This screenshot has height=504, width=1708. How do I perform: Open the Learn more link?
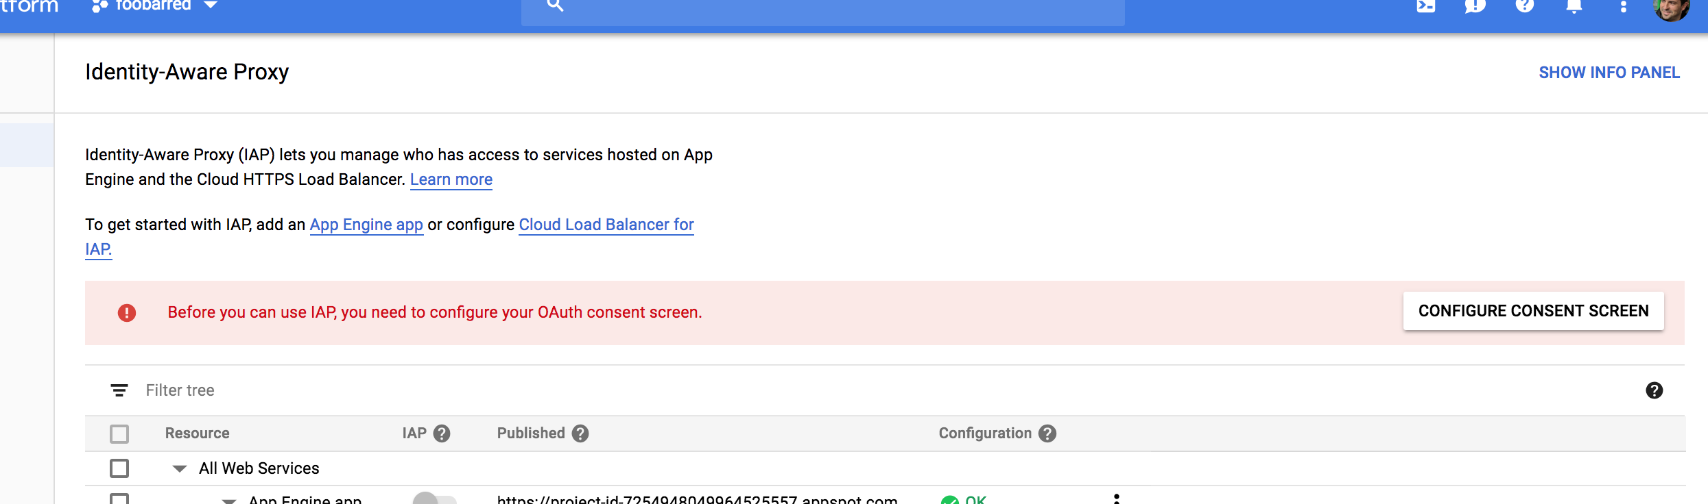(x=451, y=179)
